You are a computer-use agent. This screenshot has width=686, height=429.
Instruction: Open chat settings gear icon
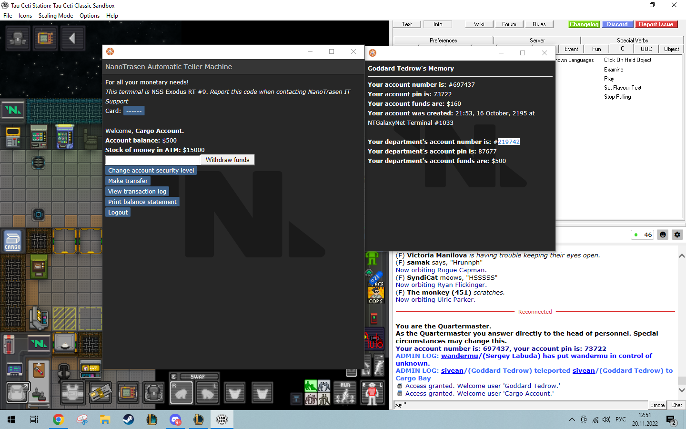pos(677,235)
